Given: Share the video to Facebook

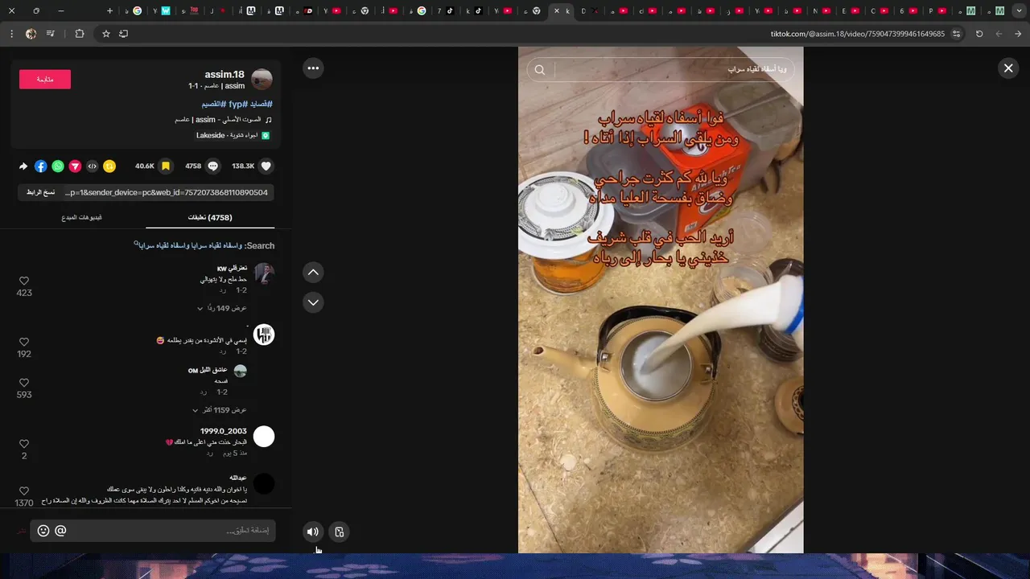Looking at the screenshot, I should pos(41,166).
